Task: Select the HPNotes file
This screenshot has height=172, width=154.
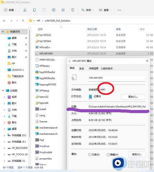Action: point(44,66)
